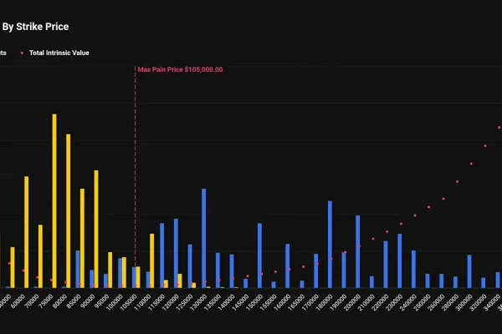Click the yellow bar at 110000 strike
Viewport: 502px width, 334px height.
151,260
